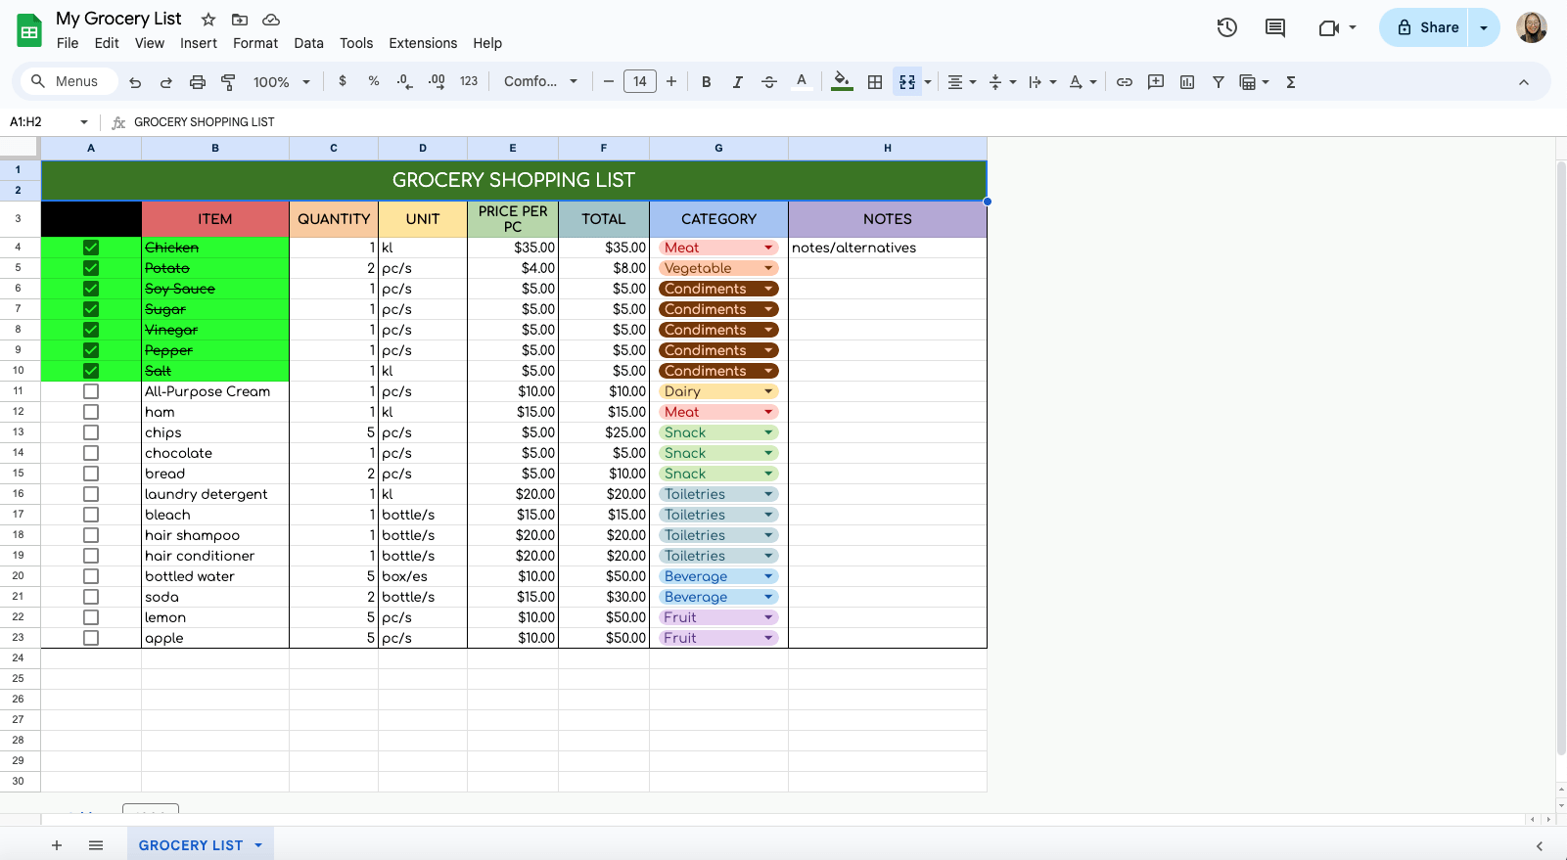Select the Paint format tool
Image resolution: width=1567 pixels, height=860 pixels.
pyautogui.click(x=228, y=82)
